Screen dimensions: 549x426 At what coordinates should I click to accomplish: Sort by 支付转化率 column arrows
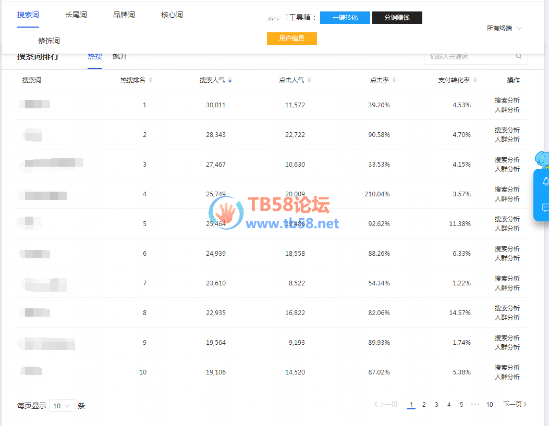[x=475, y=80]
